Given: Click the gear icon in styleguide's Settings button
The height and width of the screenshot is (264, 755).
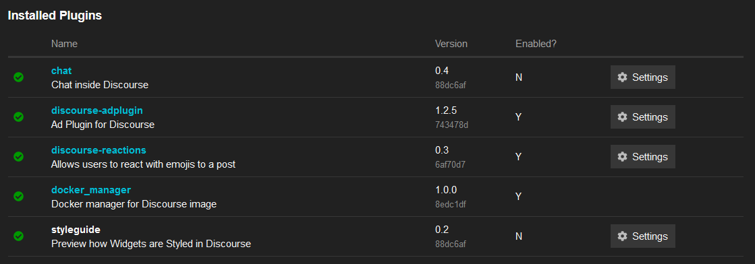Looking at the screenshot, I should pos(622,236).
